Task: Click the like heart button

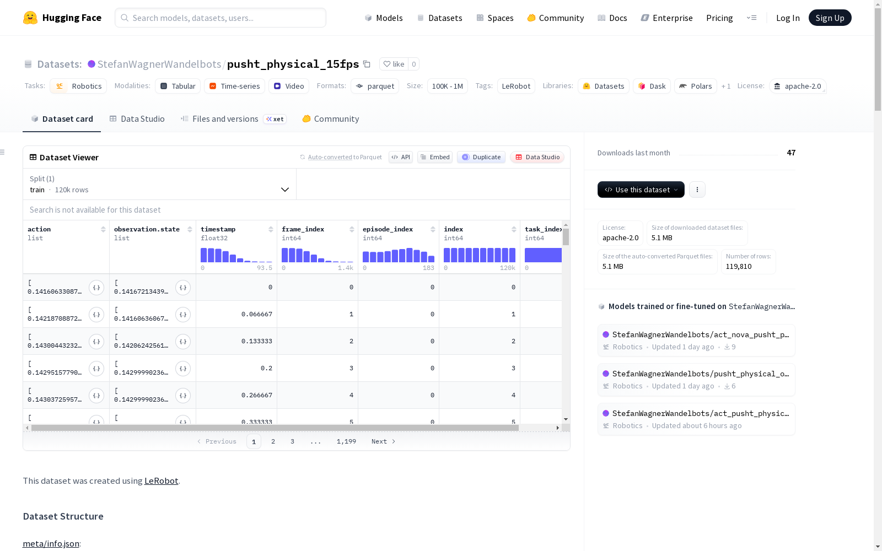Action: click(x=394, y=64)
